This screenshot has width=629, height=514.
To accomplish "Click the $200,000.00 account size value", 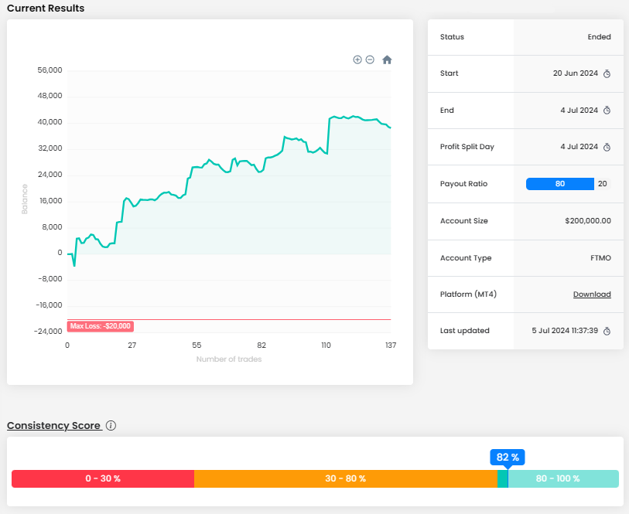I will point(588,221).
